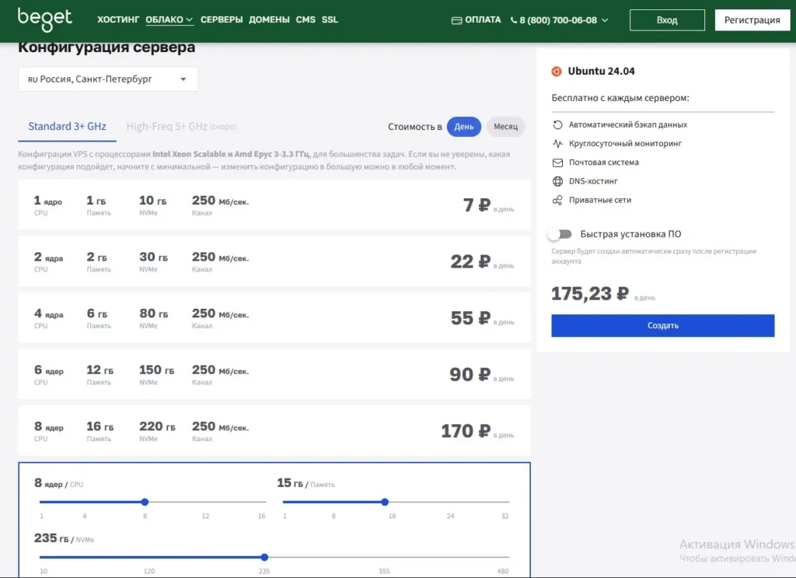Click the NVMe storage slider handle
This screenshot has height=578, width=796.
click(264, 558)
